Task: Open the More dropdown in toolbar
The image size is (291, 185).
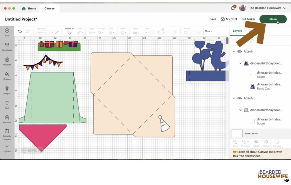Action: 209,31
